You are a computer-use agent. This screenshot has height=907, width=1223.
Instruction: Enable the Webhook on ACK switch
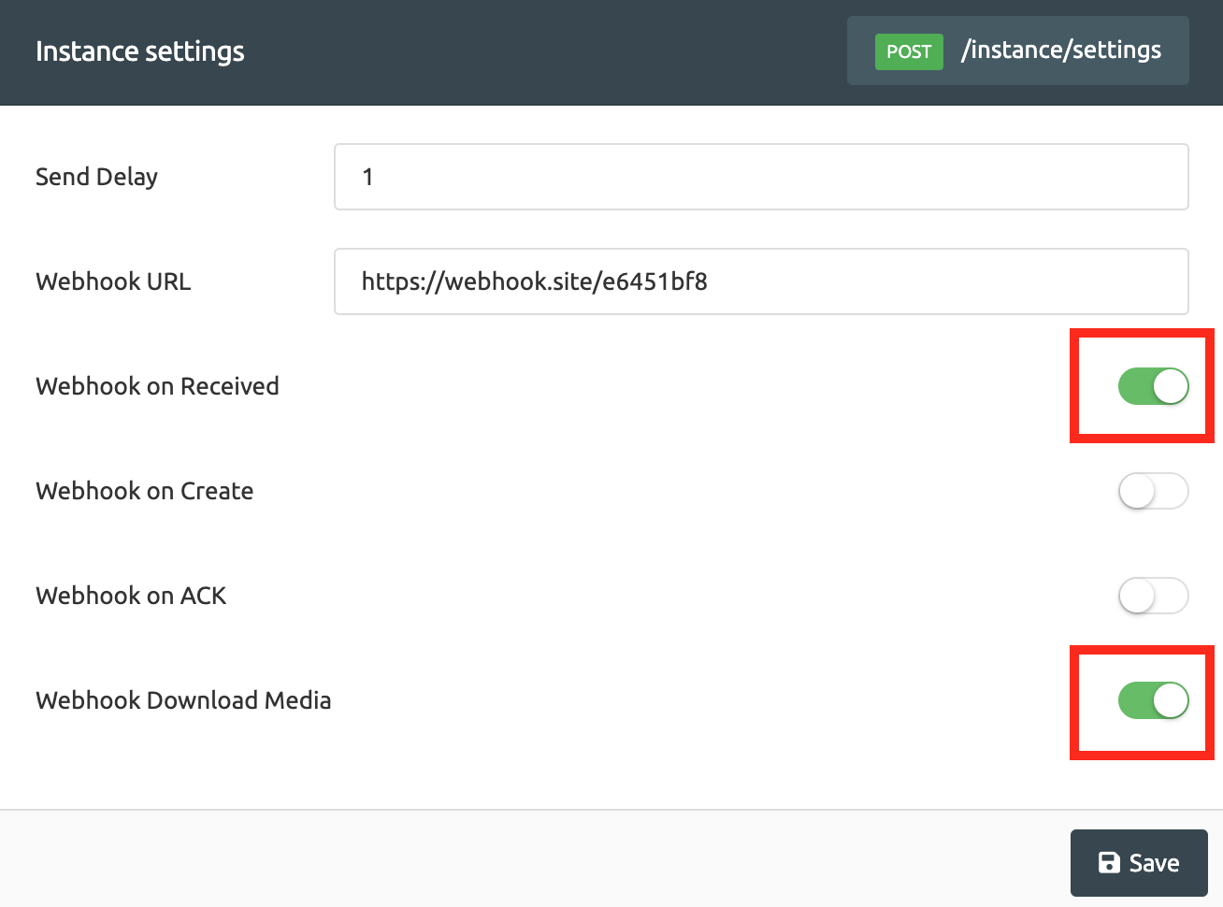(x=1153, y=596)
